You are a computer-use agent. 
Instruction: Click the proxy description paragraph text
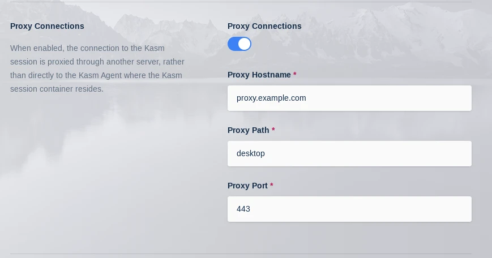(x=97, y=68)
